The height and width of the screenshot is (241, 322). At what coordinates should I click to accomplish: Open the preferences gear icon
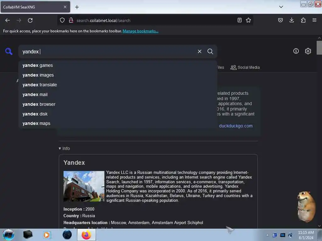coord(308,51)
